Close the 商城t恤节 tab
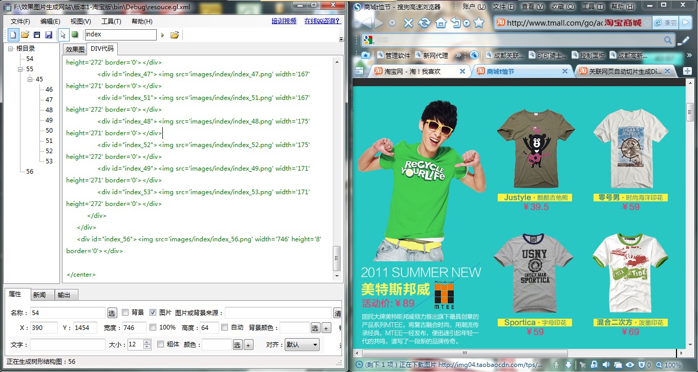 pos(565,71)
